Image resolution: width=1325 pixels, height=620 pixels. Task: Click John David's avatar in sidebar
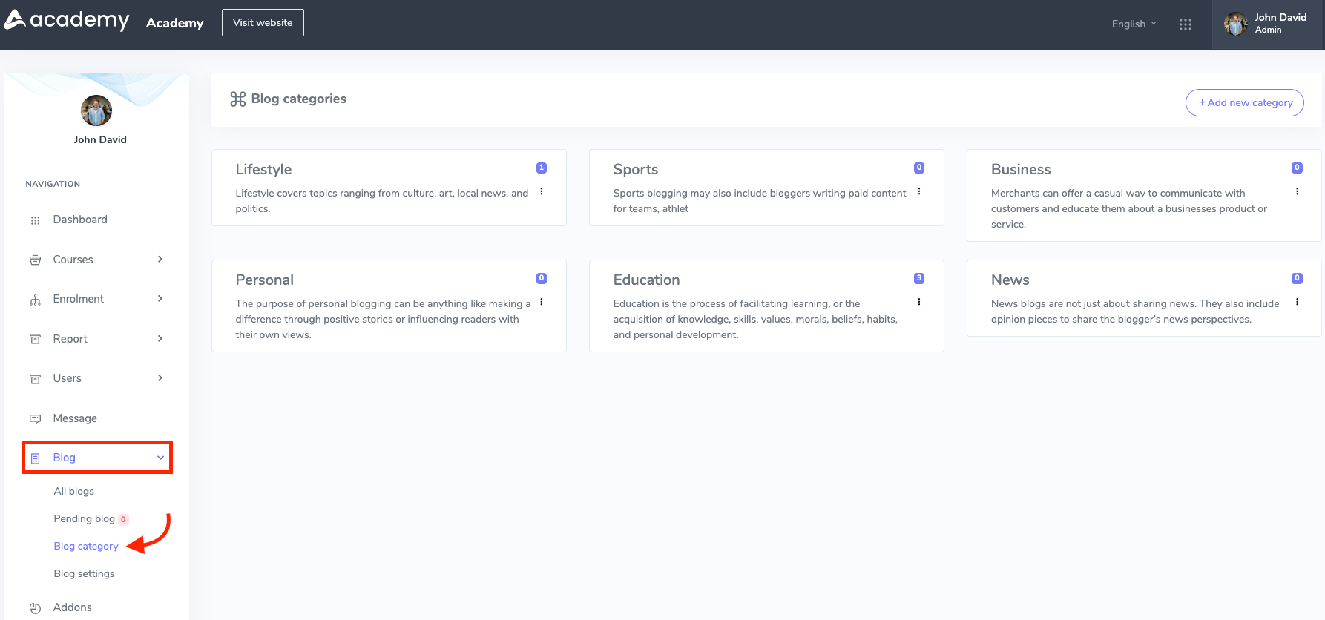(96, 111)
